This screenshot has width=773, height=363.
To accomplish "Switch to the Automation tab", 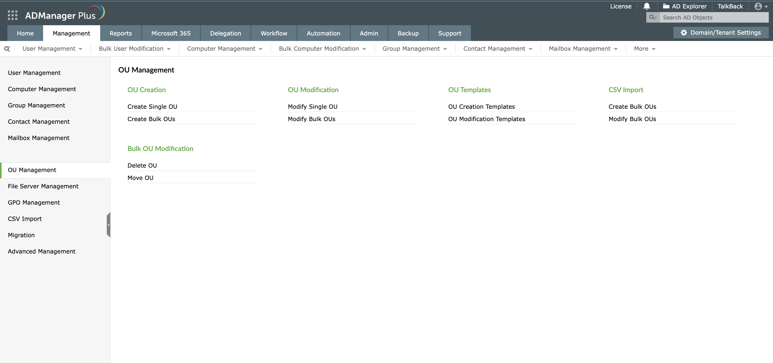I will (323, 33).
